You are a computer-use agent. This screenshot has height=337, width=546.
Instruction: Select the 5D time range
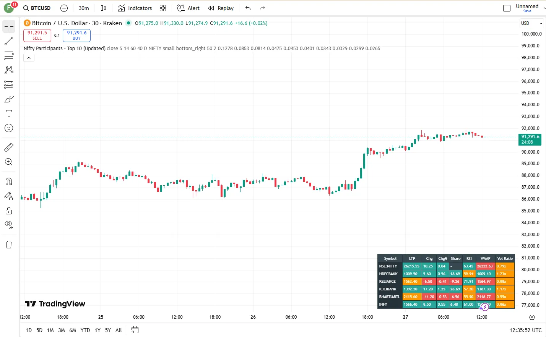coord(39,330)
